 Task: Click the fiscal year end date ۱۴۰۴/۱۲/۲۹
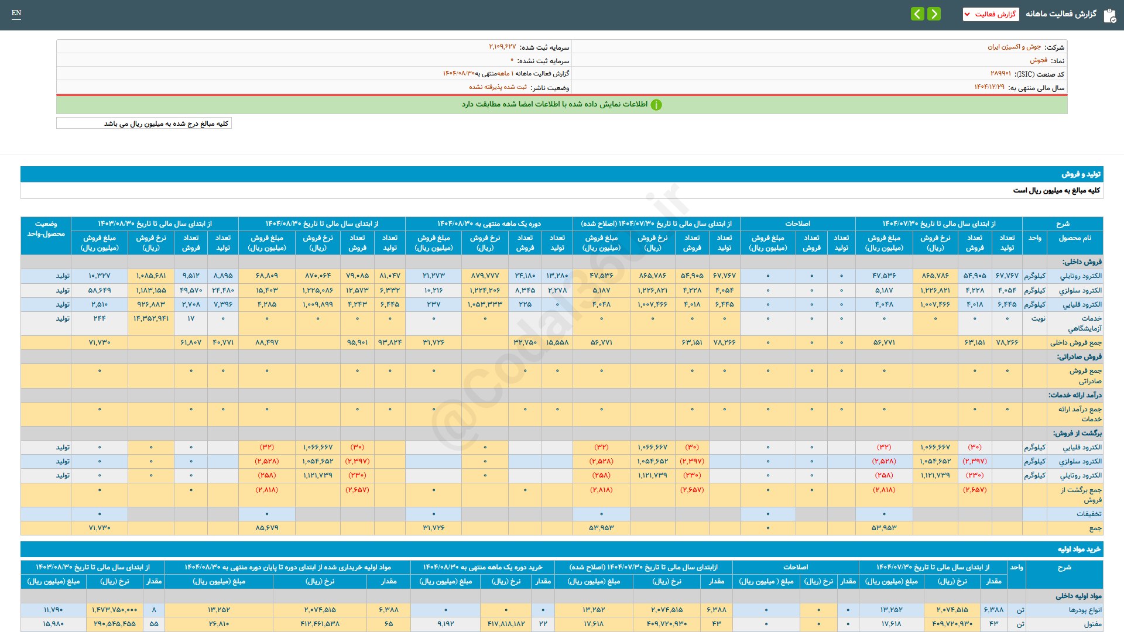(x=989, y=87)
